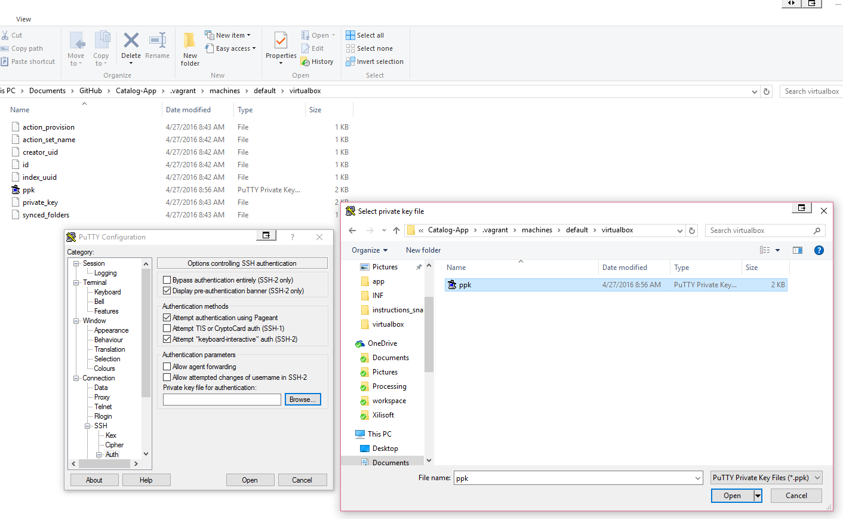Refresh the file dialog folder view
843x519 pixels.
coord(692,231)
